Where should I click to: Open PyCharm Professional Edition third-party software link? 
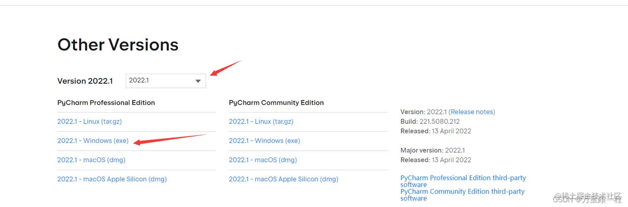pos(463,178)
